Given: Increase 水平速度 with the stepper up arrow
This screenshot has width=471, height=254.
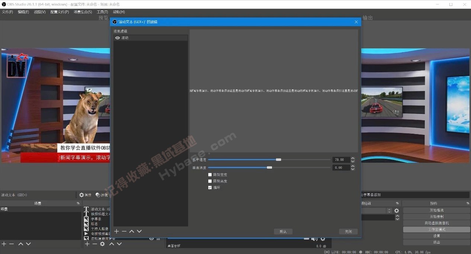Looking at the screenshot, I should coord(353,158).
